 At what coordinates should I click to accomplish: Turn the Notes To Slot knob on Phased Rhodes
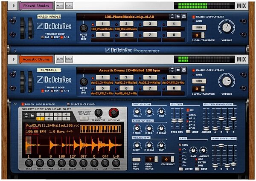[x=84, y=28]
